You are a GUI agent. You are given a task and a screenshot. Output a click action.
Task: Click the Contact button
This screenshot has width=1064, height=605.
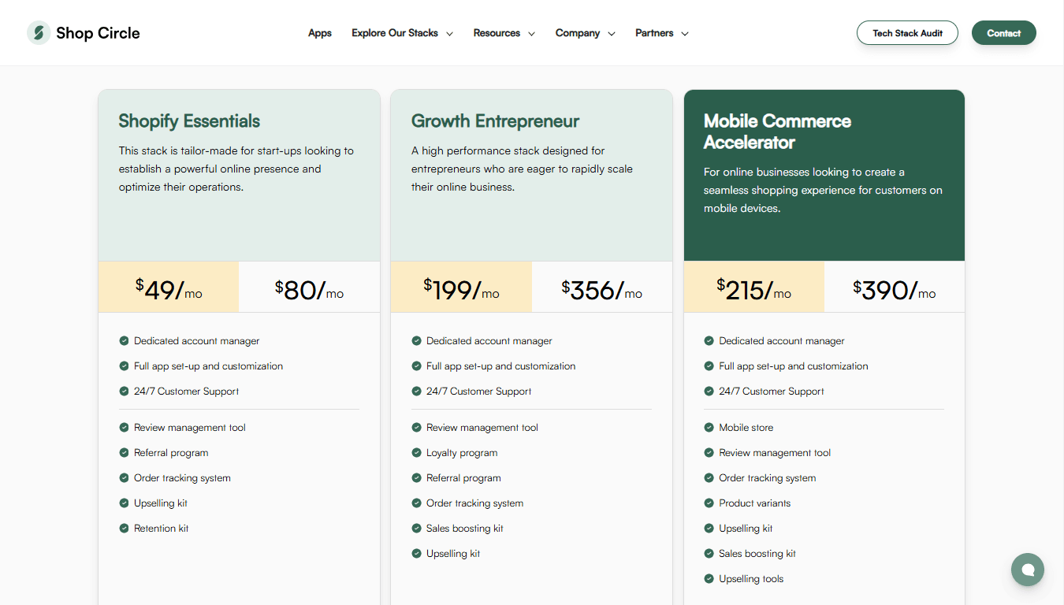1004,33
